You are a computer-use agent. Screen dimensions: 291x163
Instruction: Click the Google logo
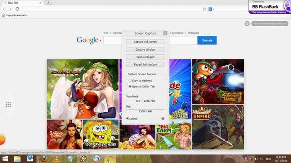87,40
